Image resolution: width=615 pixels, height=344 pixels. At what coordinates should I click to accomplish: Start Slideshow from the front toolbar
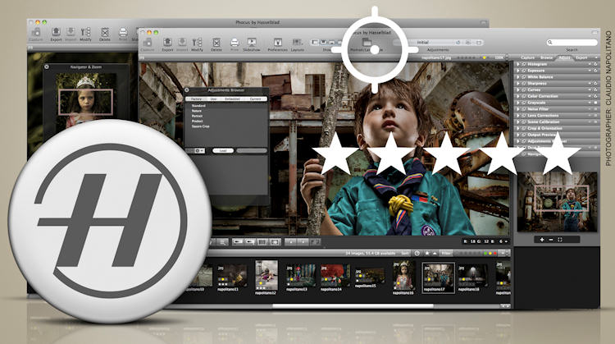click(252, 44)
